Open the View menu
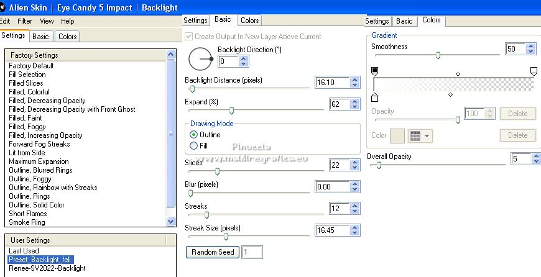The image size is (541, 277). click(47, 21)
